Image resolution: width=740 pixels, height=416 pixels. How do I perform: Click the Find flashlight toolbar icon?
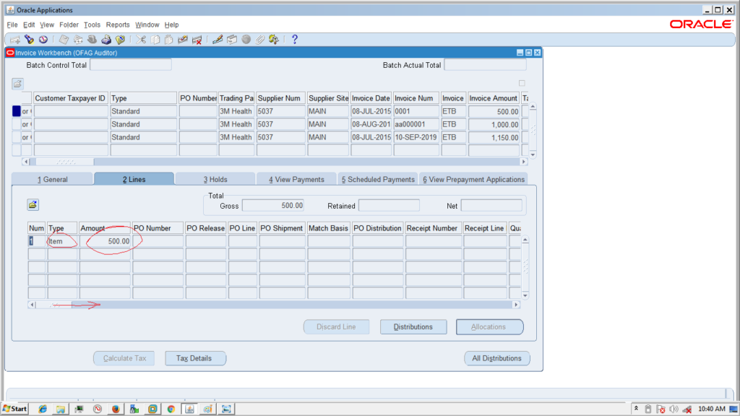click(29, 40)
